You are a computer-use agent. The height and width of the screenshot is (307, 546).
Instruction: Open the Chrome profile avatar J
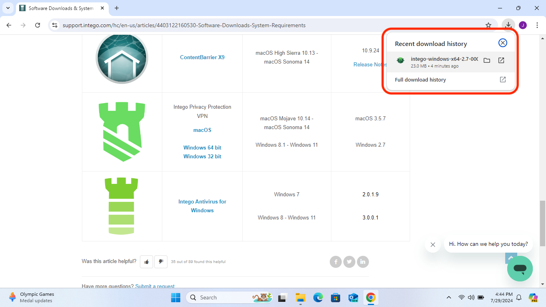(x=523, y=25)
